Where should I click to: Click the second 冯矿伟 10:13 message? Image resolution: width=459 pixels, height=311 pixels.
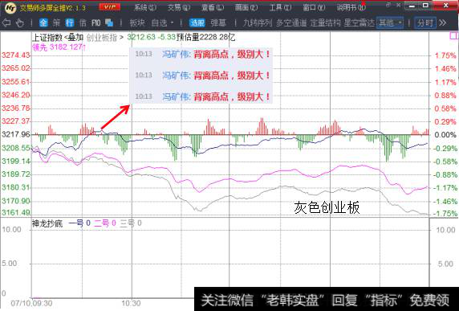pos(202,76)
